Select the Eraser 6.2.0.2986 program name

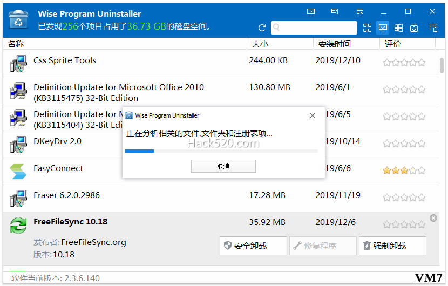[x=66, y=195]
